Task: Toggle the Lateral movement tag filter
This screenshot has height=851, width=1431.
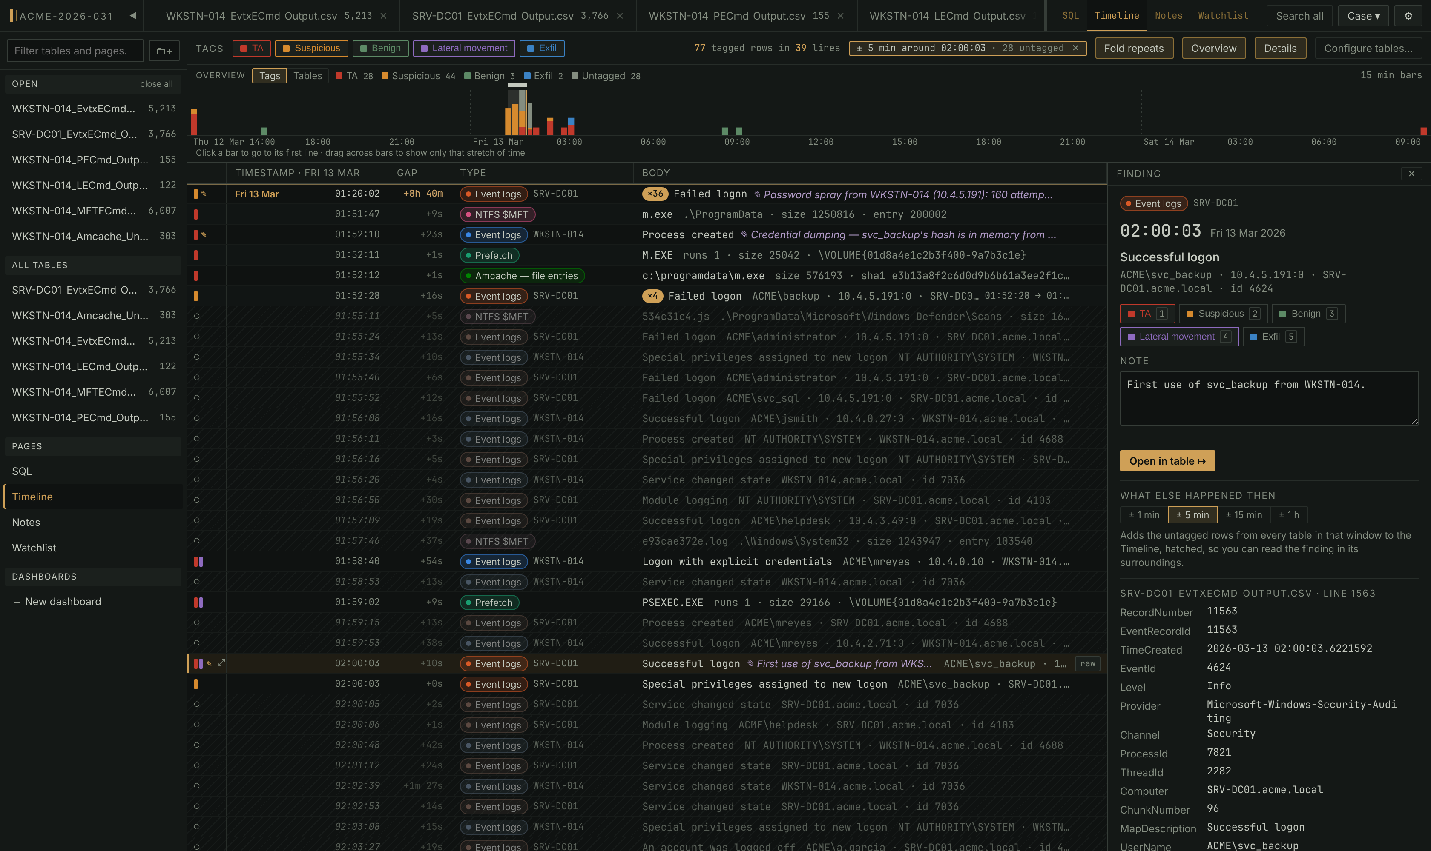Action: pos(464,48)
